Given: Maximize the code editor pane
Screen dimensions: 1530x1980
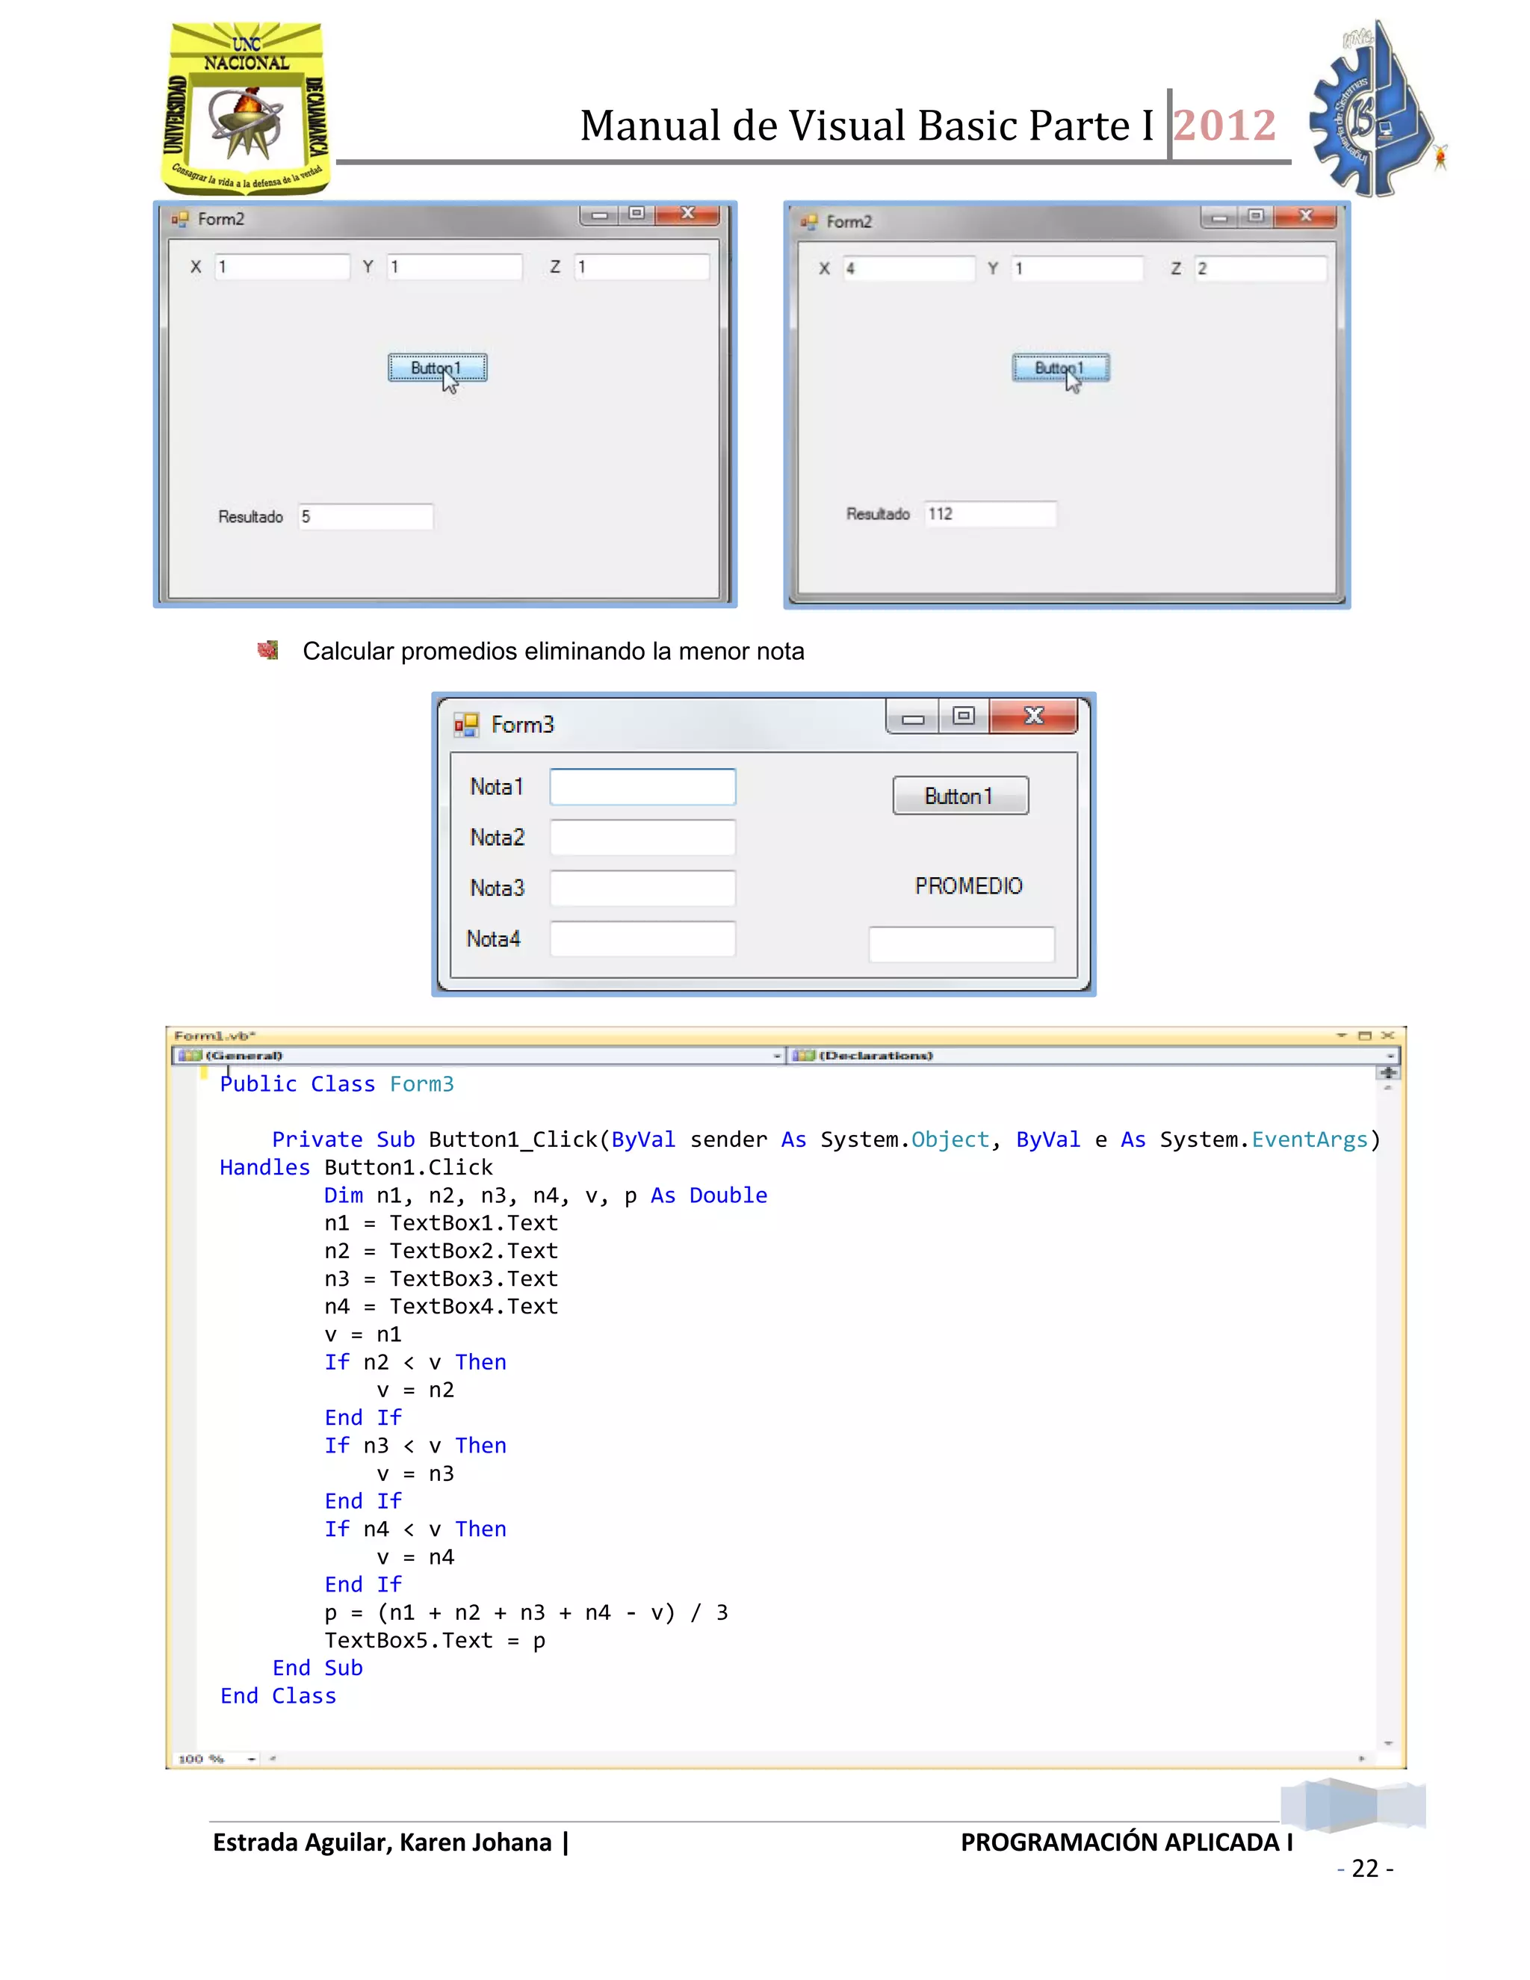Looking at the screenshot, I should [x=1365, y=1036].
